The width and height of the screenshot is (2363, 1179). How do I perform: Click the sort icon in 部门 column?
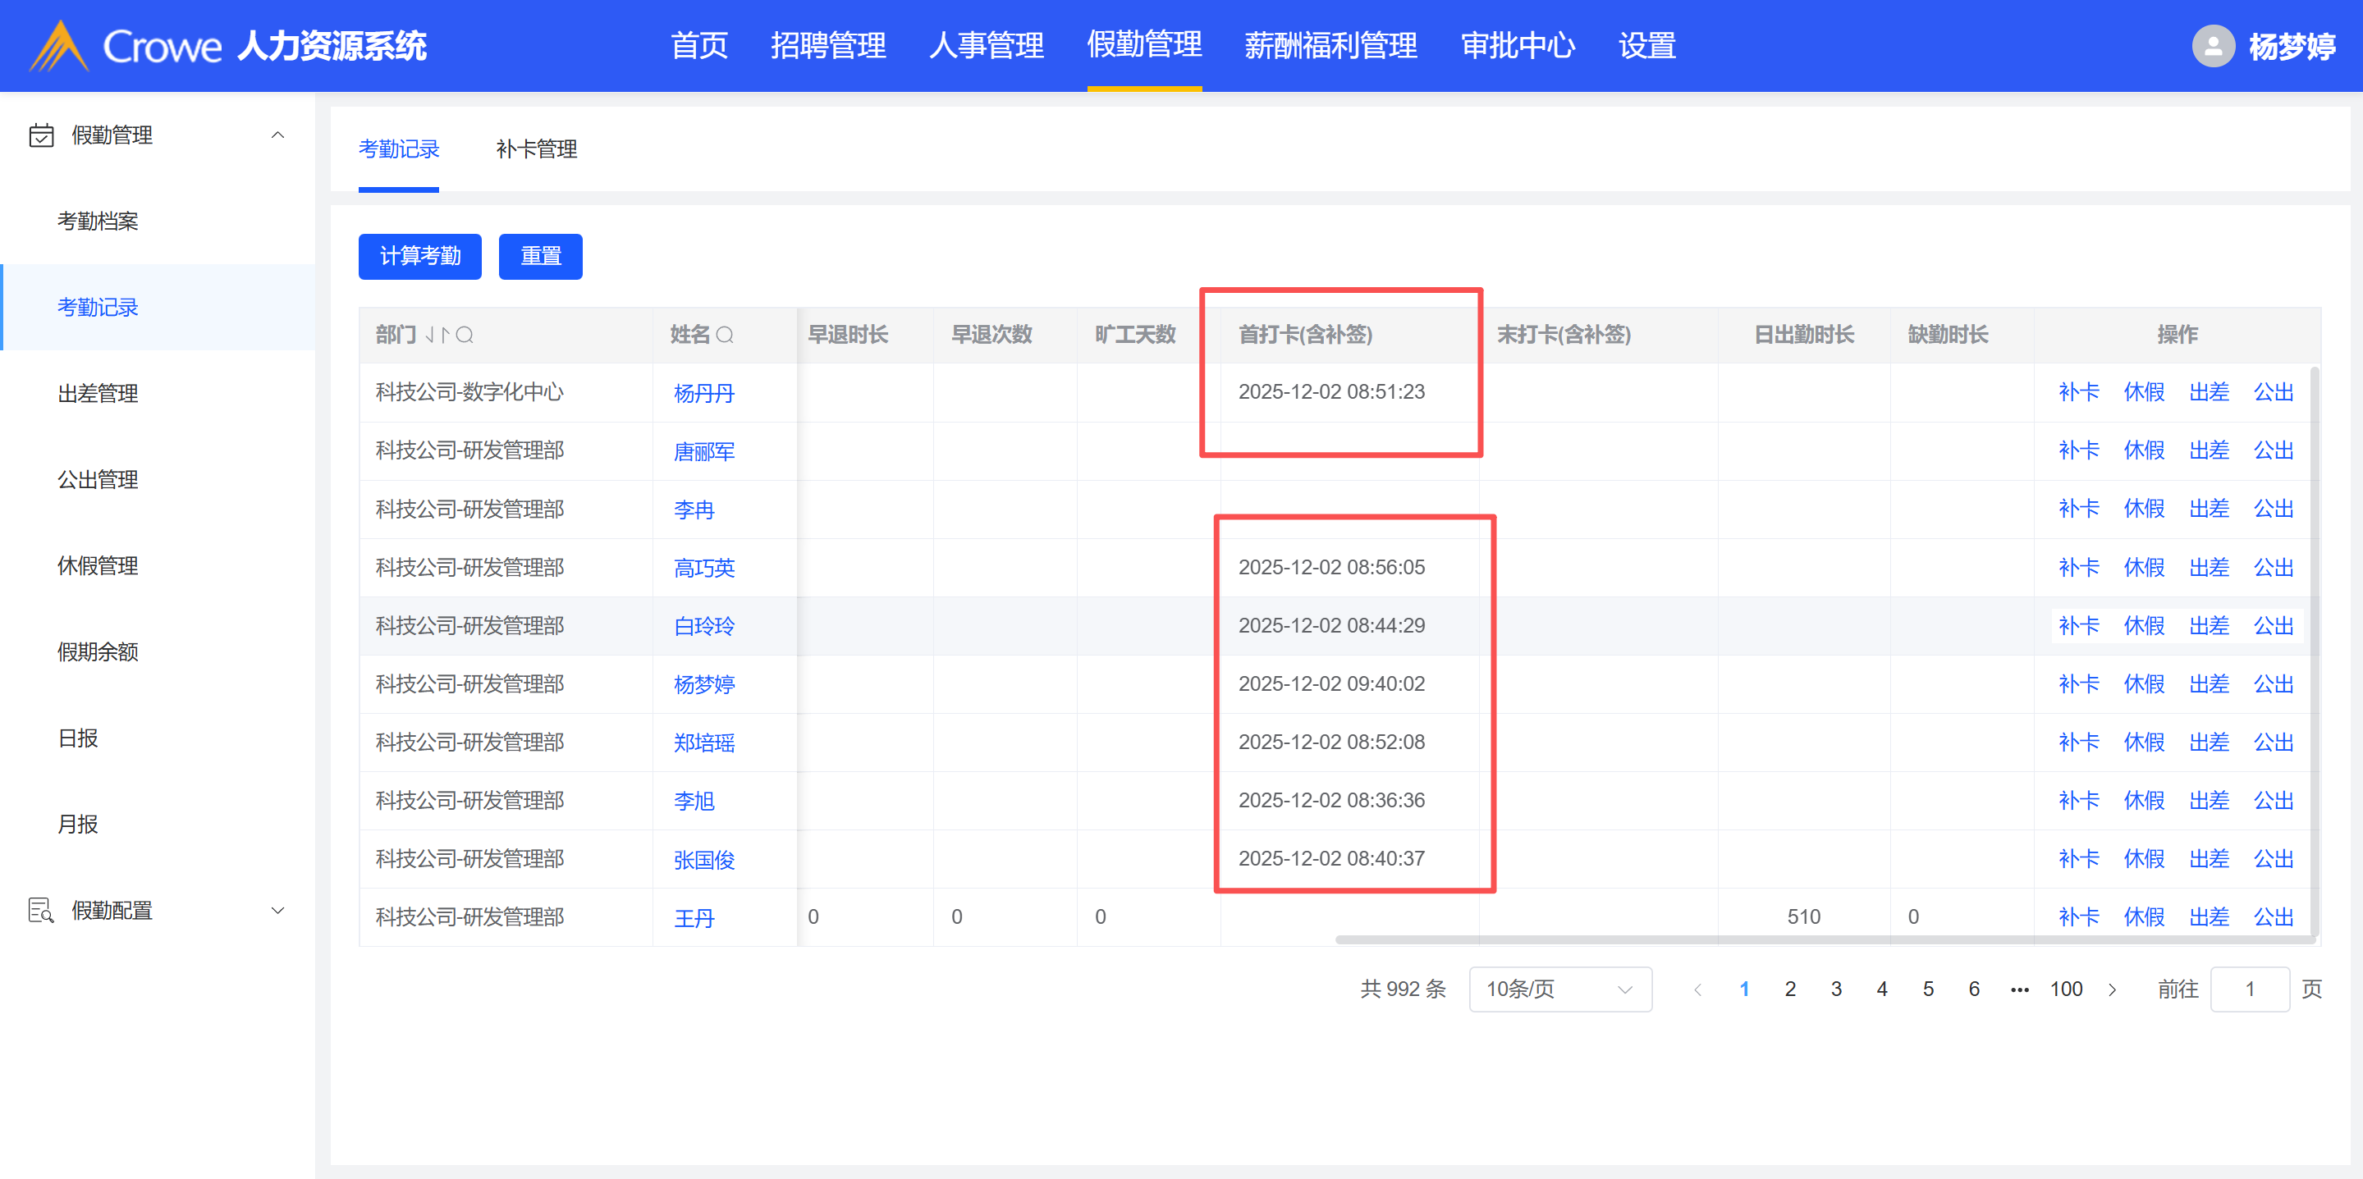pos(437,335)
